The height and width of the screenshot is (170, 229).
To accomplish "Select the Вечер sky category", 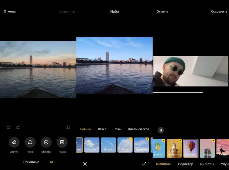I will pos(102,129).
